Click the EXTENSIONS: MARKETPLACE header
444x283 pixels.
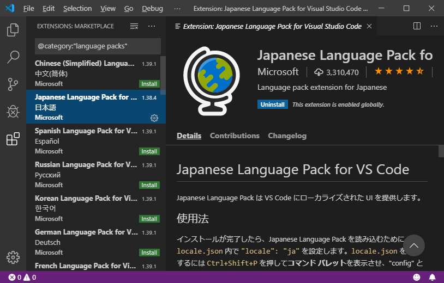pyautogui.click(x=75, y=26)
